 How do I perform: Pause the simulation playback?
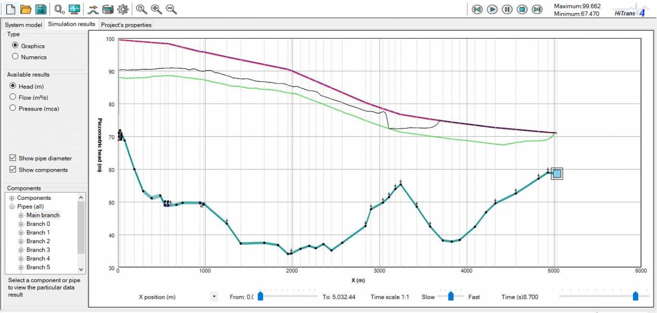(507, 9)
